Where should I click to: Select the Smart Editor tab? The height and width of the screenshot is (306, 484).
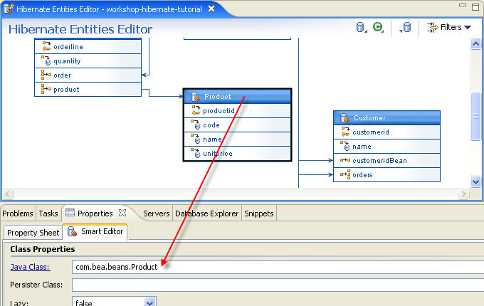[x=95, y=232]
